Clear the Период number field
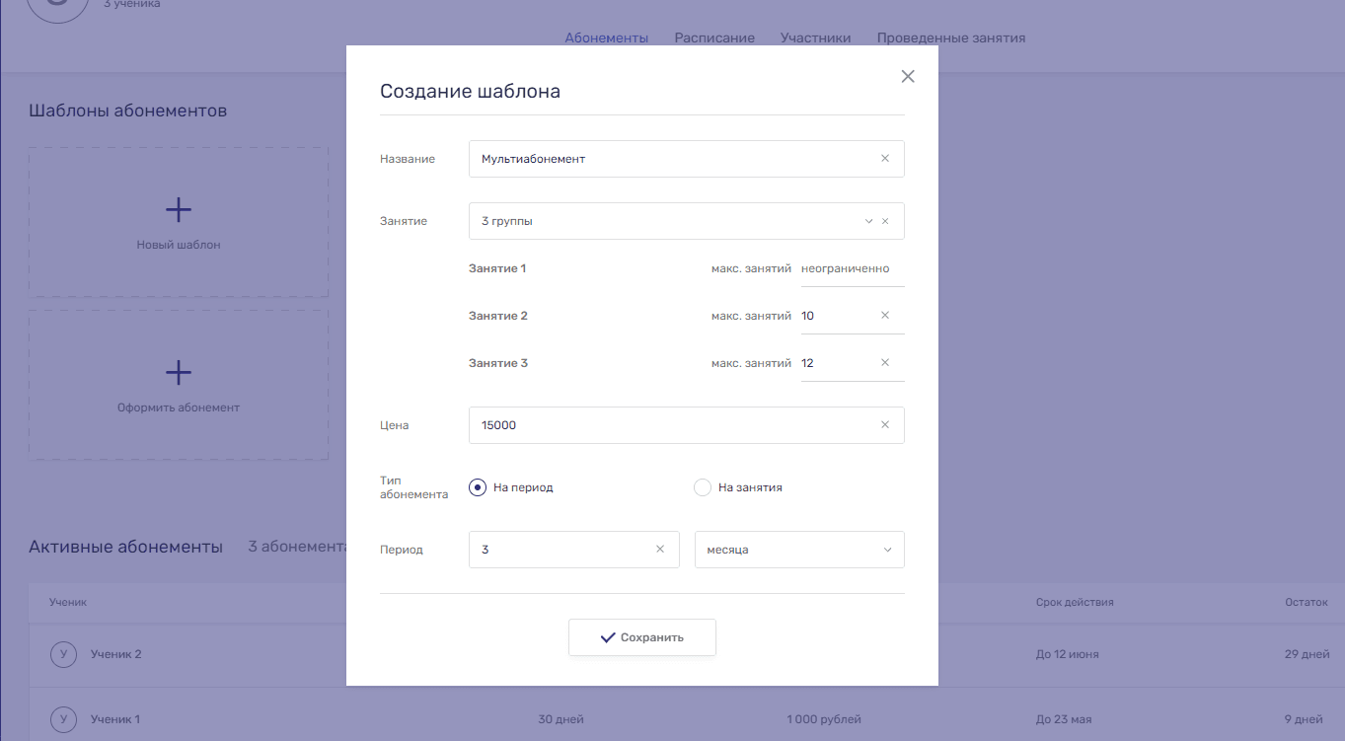Viewport: 1345px width, 741px height. (x=660, y=550)
